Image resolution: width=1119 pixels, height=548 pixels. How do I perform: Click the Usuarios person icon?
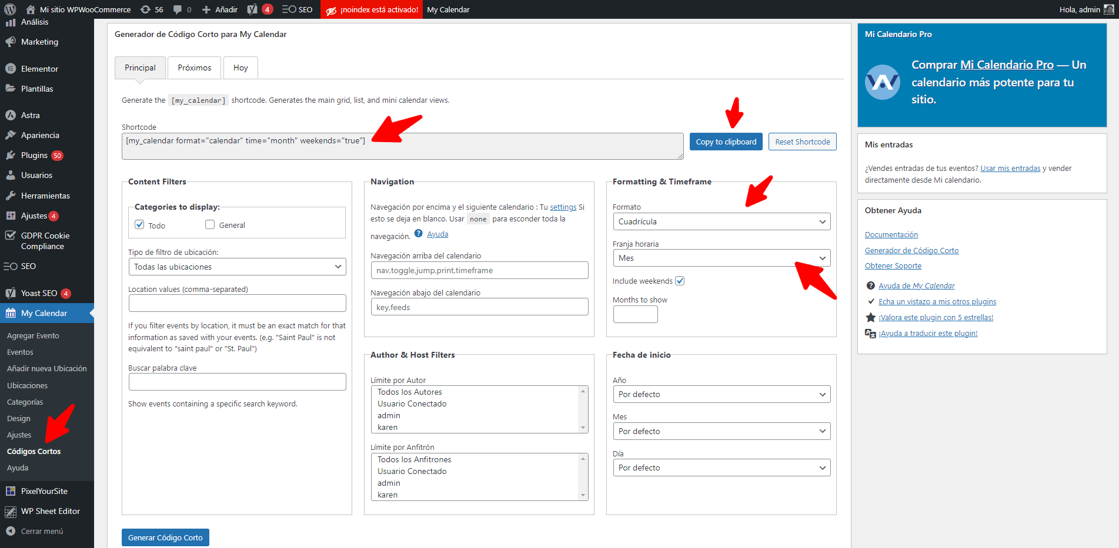tap(11, 175)
